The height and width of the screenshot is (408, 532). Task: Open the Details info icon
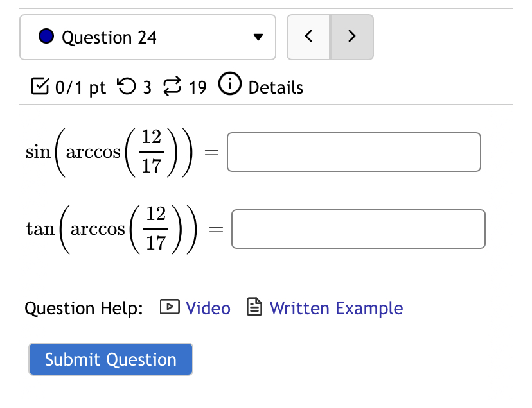229,84
